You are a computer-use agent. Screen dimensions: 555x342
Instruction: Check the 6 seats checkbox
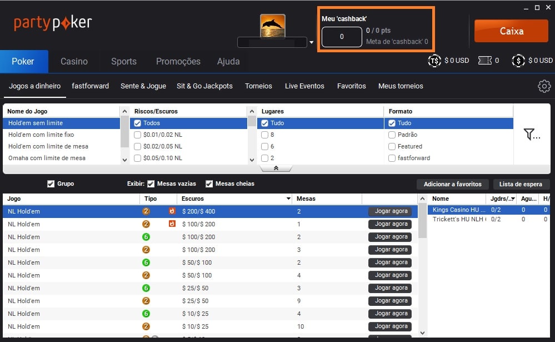[x=264, y=147]
